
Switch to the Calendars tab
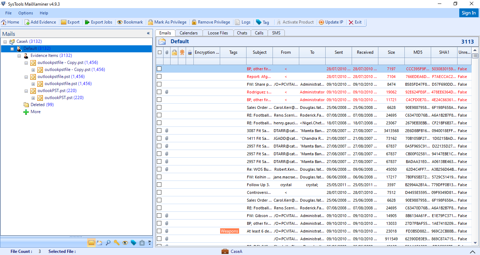[x=188, y=33]
